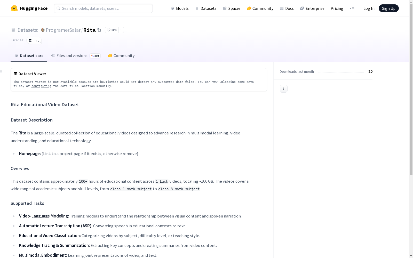Click the mit license tag
Screen dimensions: 413x258
pos(34,40)
